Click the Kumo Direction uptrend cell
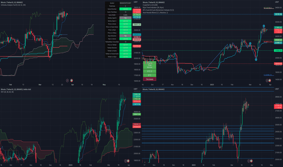The height and width of the screenshot is (167, 283). pyautogui.click(x=125, y=9)
